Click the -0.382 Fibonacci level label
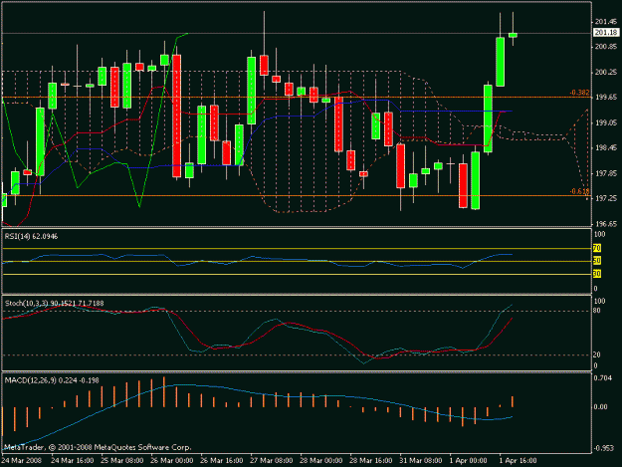 [579, 93]
